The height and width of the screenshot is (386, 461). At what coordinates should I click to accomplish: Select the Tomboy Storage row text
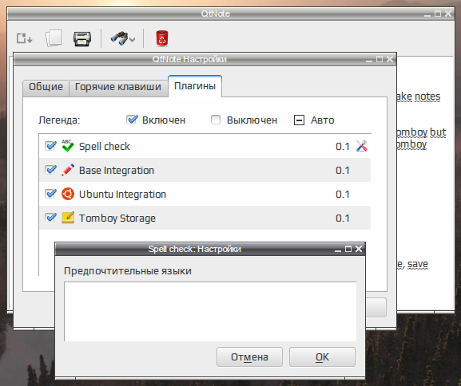click(117, 219)
